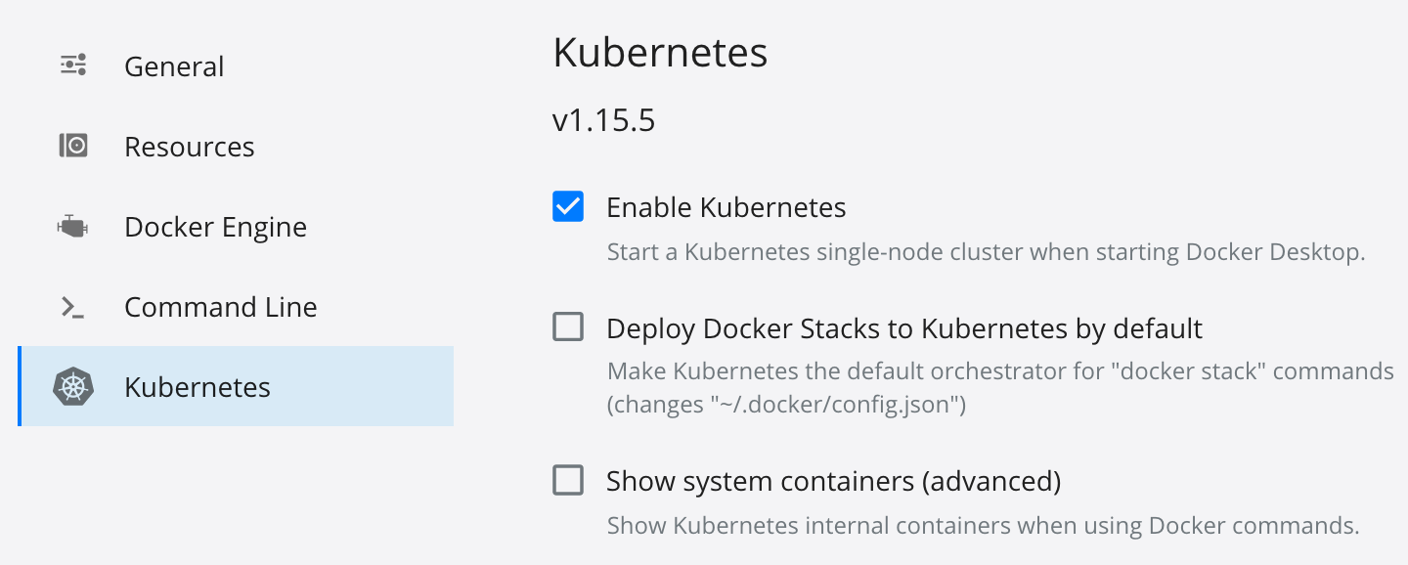
Task: Click the "Enable Kubernetes" label text
Action: pos(726,207)
